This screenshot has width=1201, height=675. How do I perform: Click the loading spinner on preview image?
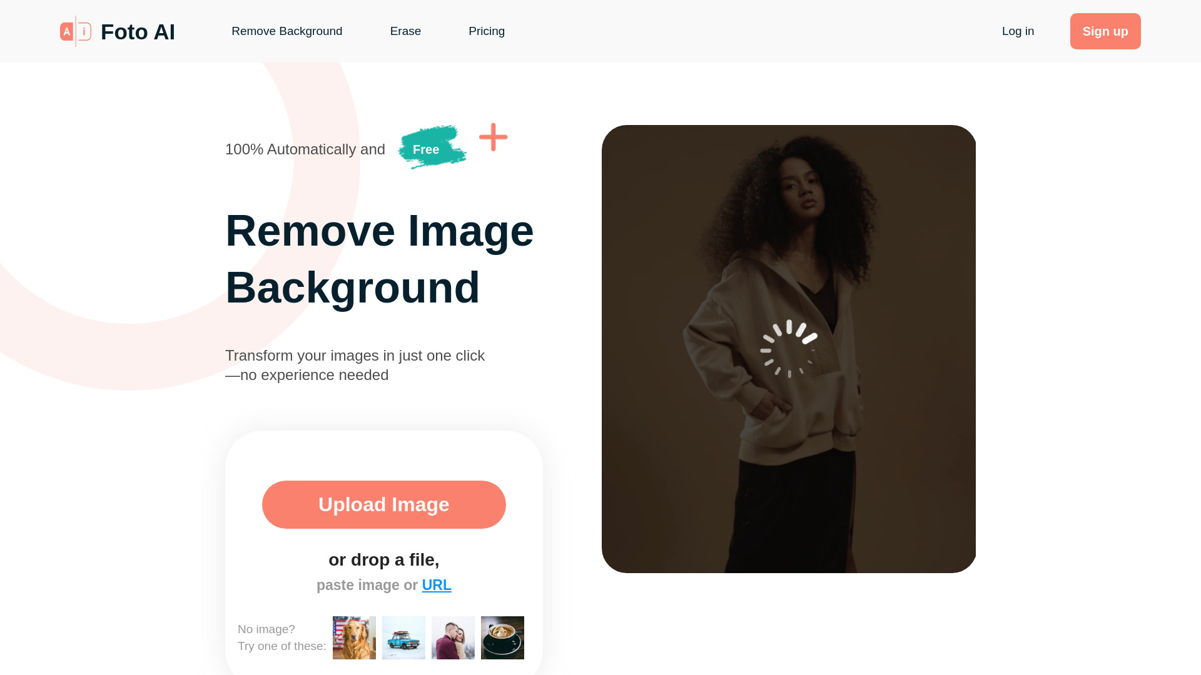(x=788, y=347)
